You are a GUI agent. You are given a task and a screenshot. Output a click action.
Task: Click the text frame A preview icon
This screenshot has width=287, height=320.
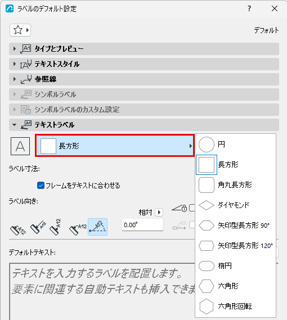click(x=20, y=146)
